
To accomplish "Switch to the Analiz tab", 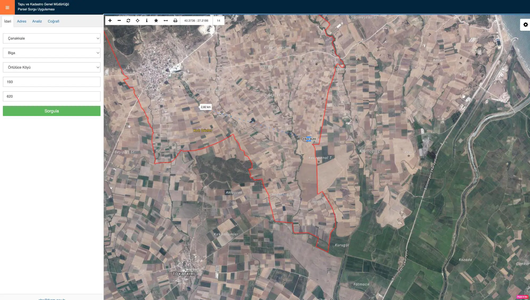I will (x=37, y=21).
